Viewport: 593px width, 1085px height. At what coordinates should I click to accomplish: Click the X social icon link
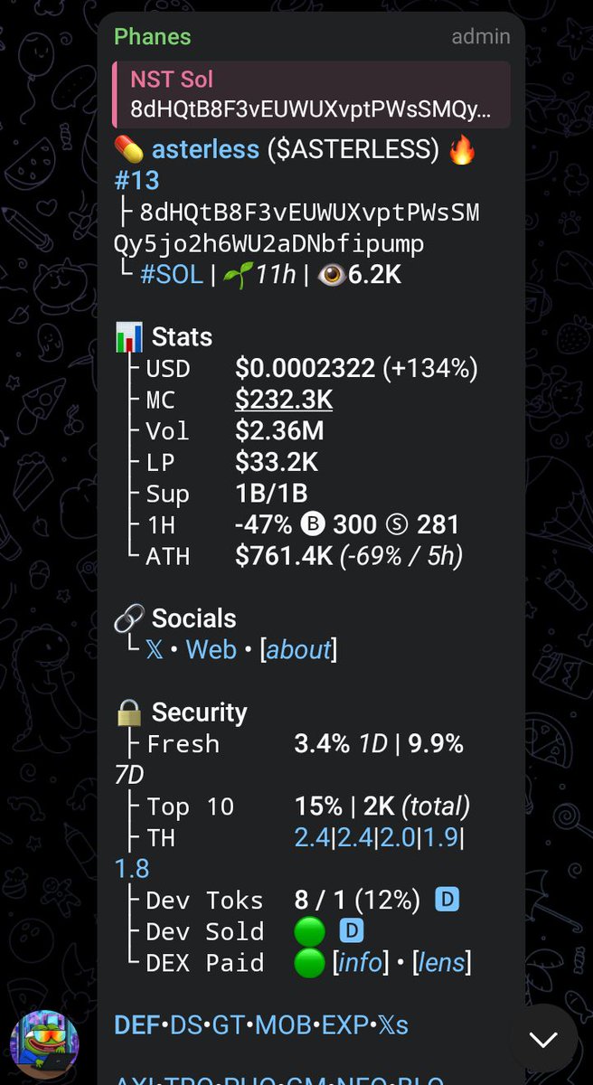click(155, 649)
